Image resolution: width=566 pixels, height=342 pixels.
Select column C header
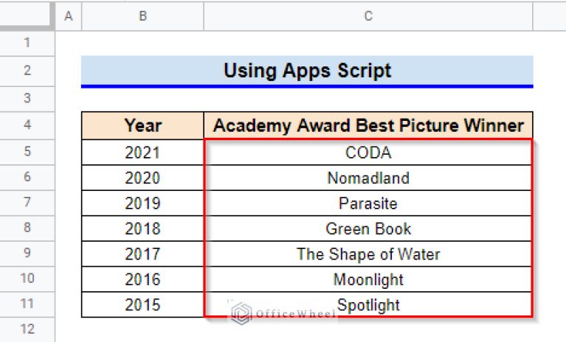(x=368, y=15)
